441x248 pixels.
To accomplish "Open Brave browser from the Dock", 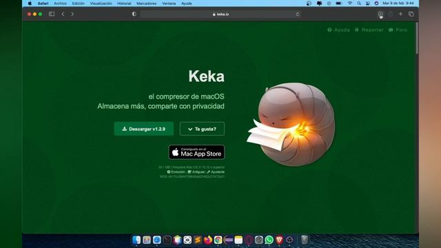I will [279, 240].
